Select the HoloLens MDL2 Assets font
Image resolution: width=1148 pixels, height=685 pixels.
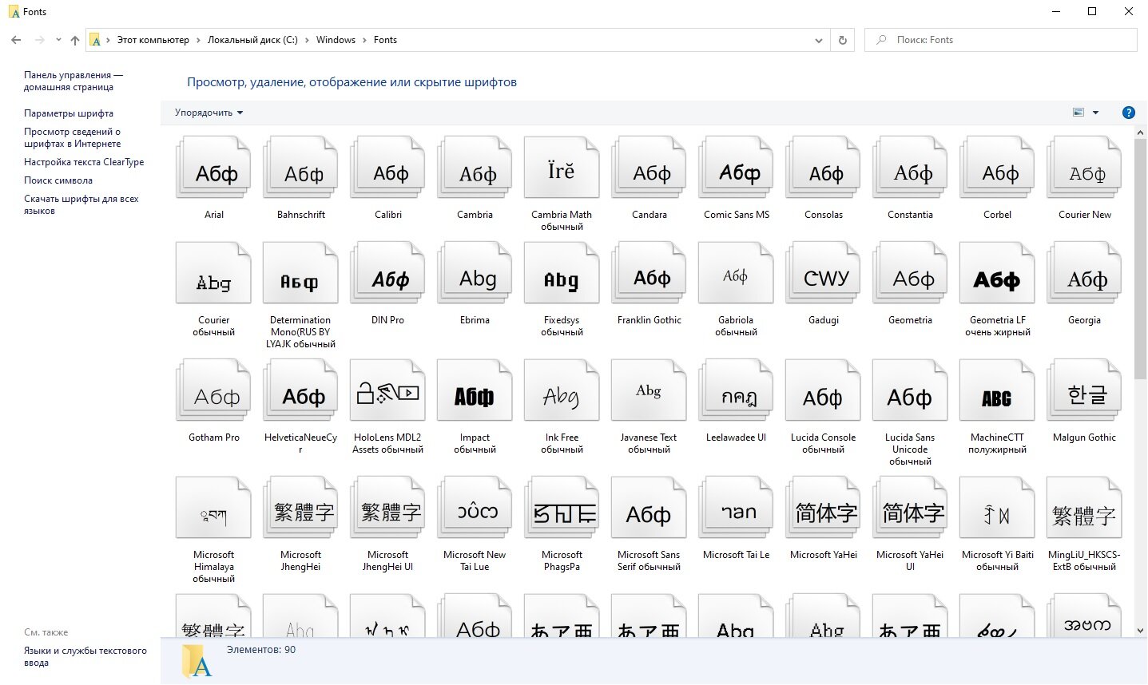[387, 390]
